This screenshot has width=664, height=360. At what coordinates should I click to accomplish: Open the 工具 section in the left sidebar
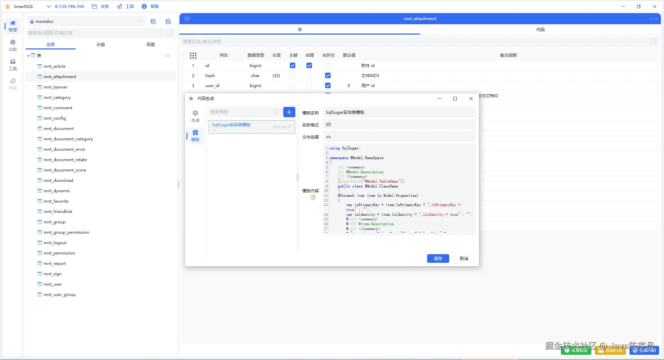pyautogui.click(x=13, y=65)
